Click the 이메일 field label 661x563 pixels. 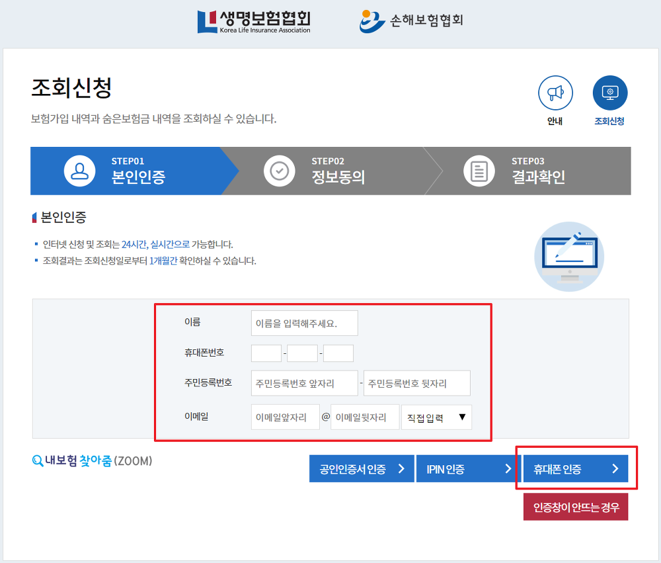[196, 417]
